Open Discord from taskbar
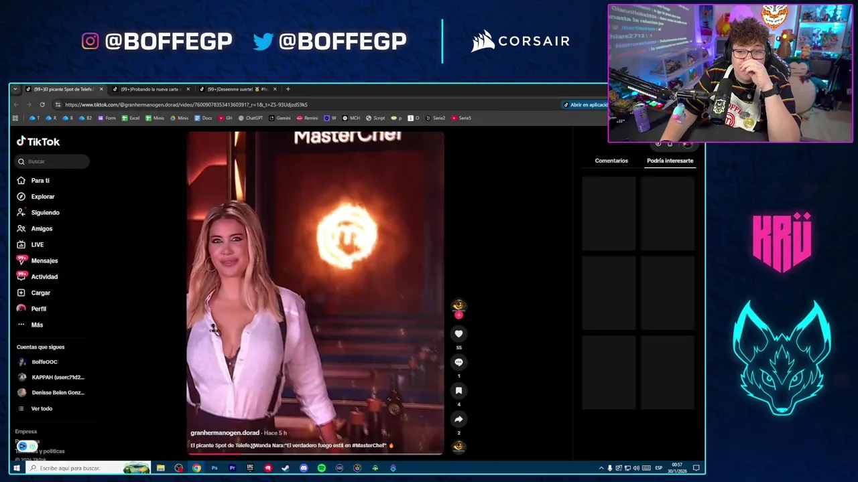Screen dimensions: 858x482 click(304, 468)
